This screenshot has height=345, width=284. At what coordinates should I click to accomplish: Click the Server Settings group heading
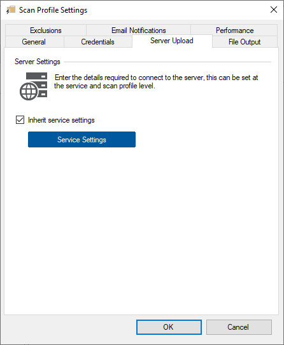click(x=38, y=62)
